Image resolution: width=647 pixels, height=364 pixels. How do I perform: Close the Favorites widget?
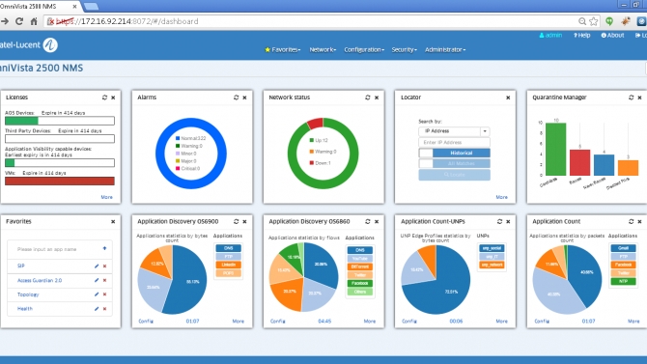(x=113, y=222)
